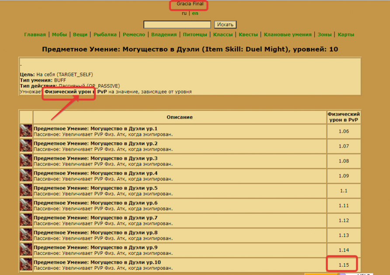Click the skill icon for level 10 row
This screenshot has height=275, width=390.
[26, 265]
